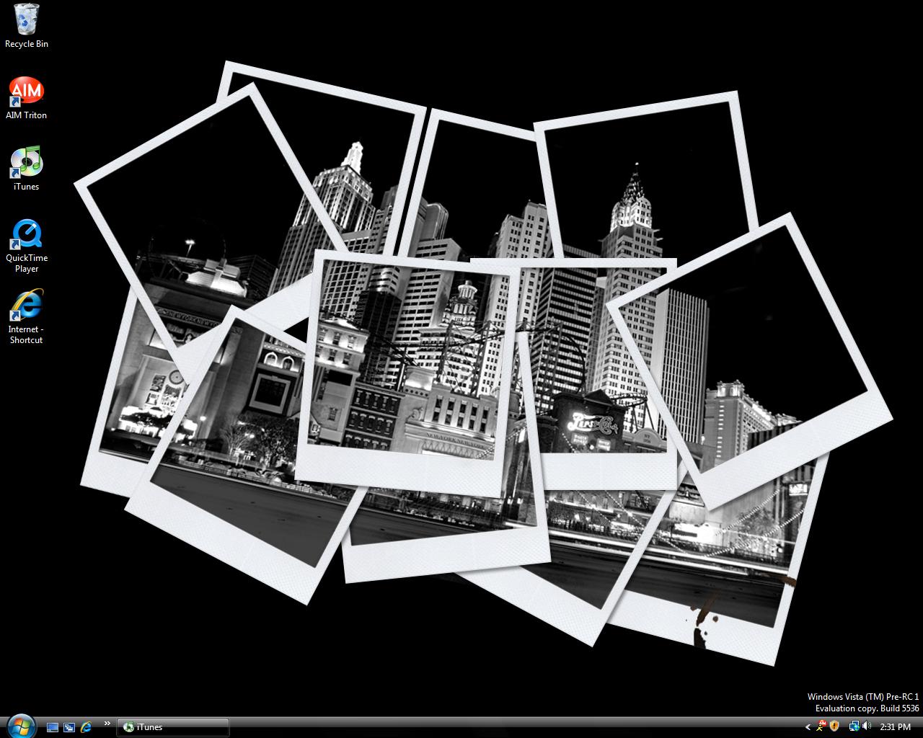The height and width of the screenshot is (738, 923).
Task: Launch Internet Explorer from Quick Launch
Action: tap(86, 727)
